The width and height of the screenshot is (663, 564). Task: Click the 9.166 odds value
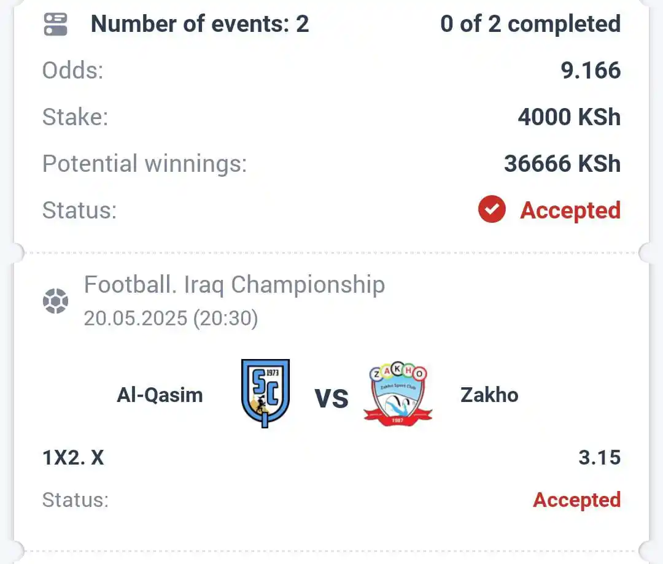coord(591,70)
